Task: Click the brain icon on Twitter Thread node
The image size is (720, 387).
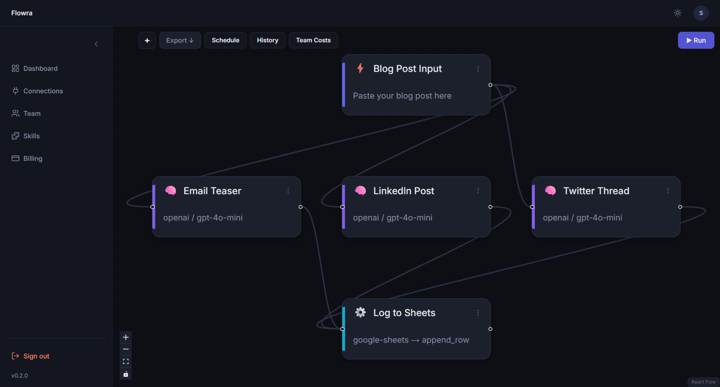Action: coord(550,190)
